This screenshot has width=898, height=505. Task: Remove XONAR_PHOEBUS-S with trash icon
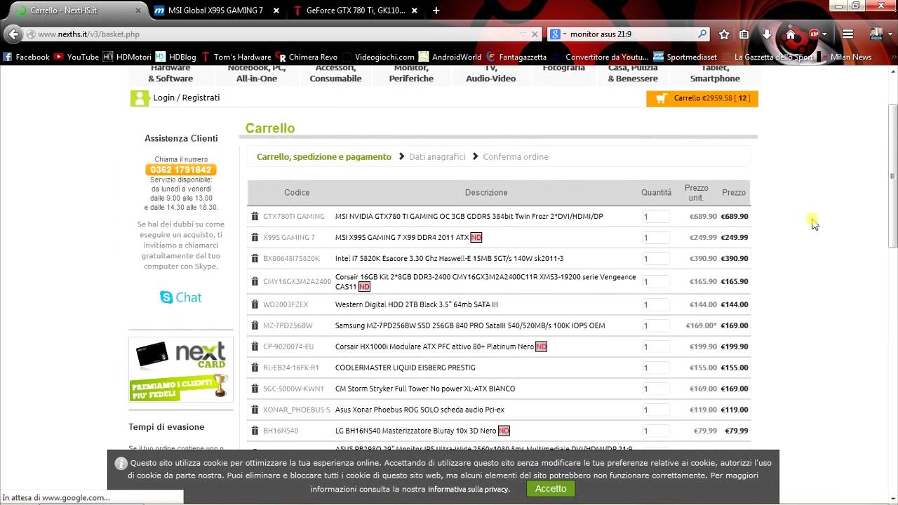[255, 410]
